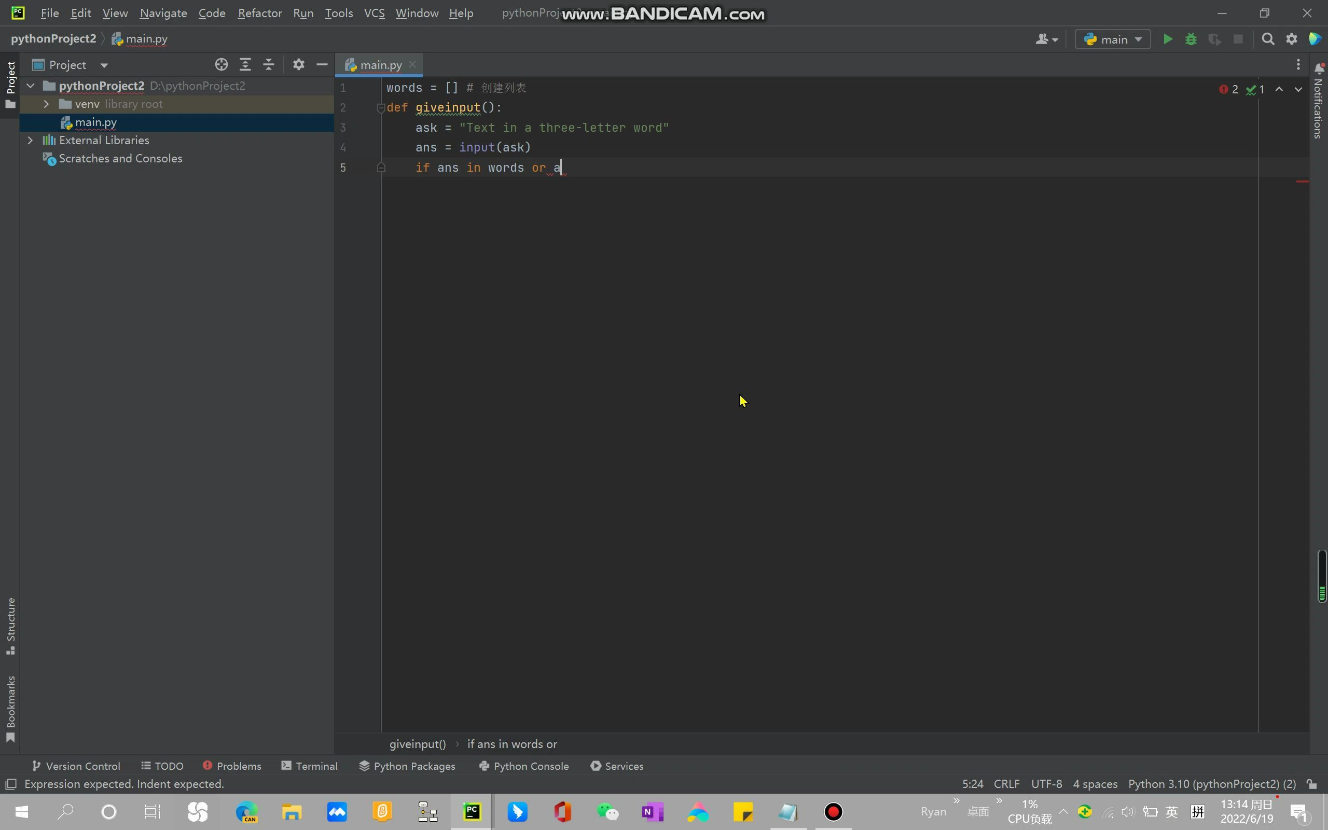The height and width of the screenshot is (830, 1328).
Task: Open Search Everywhere magnifier icon
Action: pyautogui.click(x=1268, y=39)
